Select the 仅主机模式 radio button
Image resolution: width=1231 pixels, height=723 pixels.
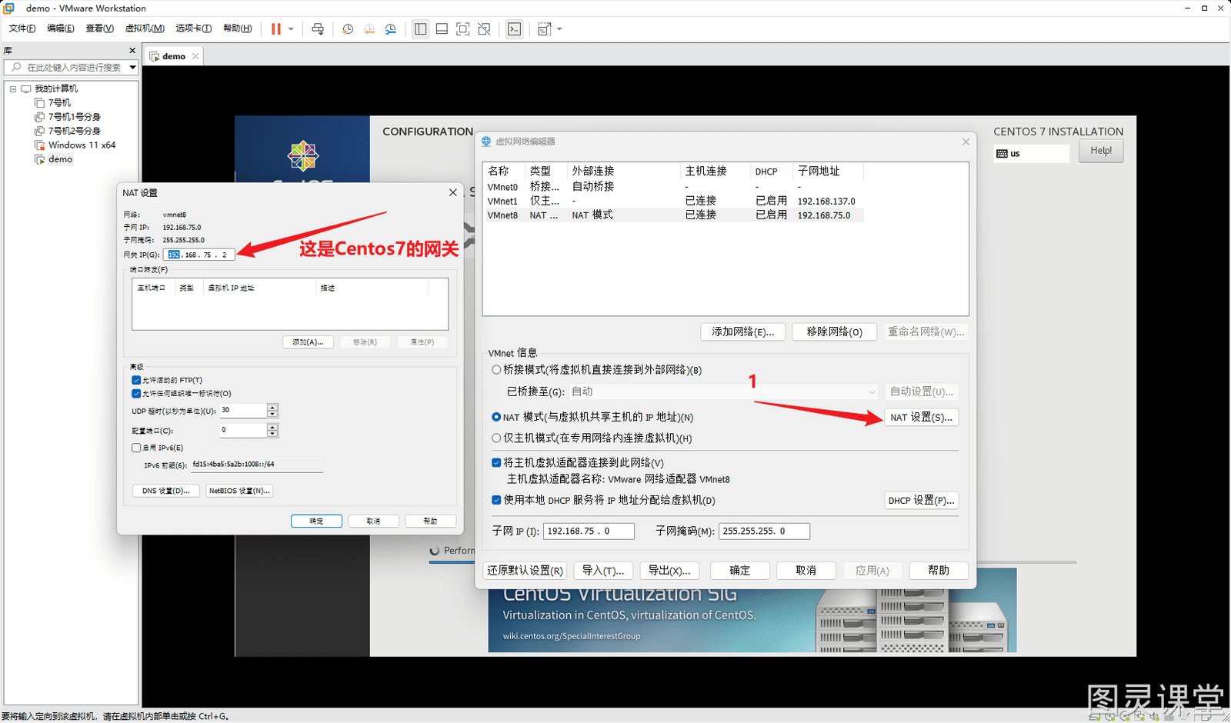pyautogui.click(x=496, y=438)
